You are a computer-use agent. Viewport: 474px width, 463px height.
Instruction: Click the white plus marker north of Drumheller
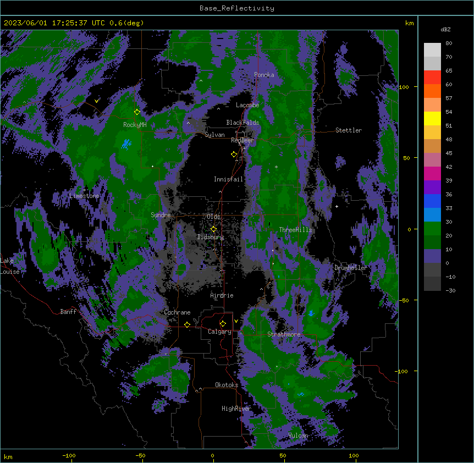pyautogui.click(x=337, y=206)
